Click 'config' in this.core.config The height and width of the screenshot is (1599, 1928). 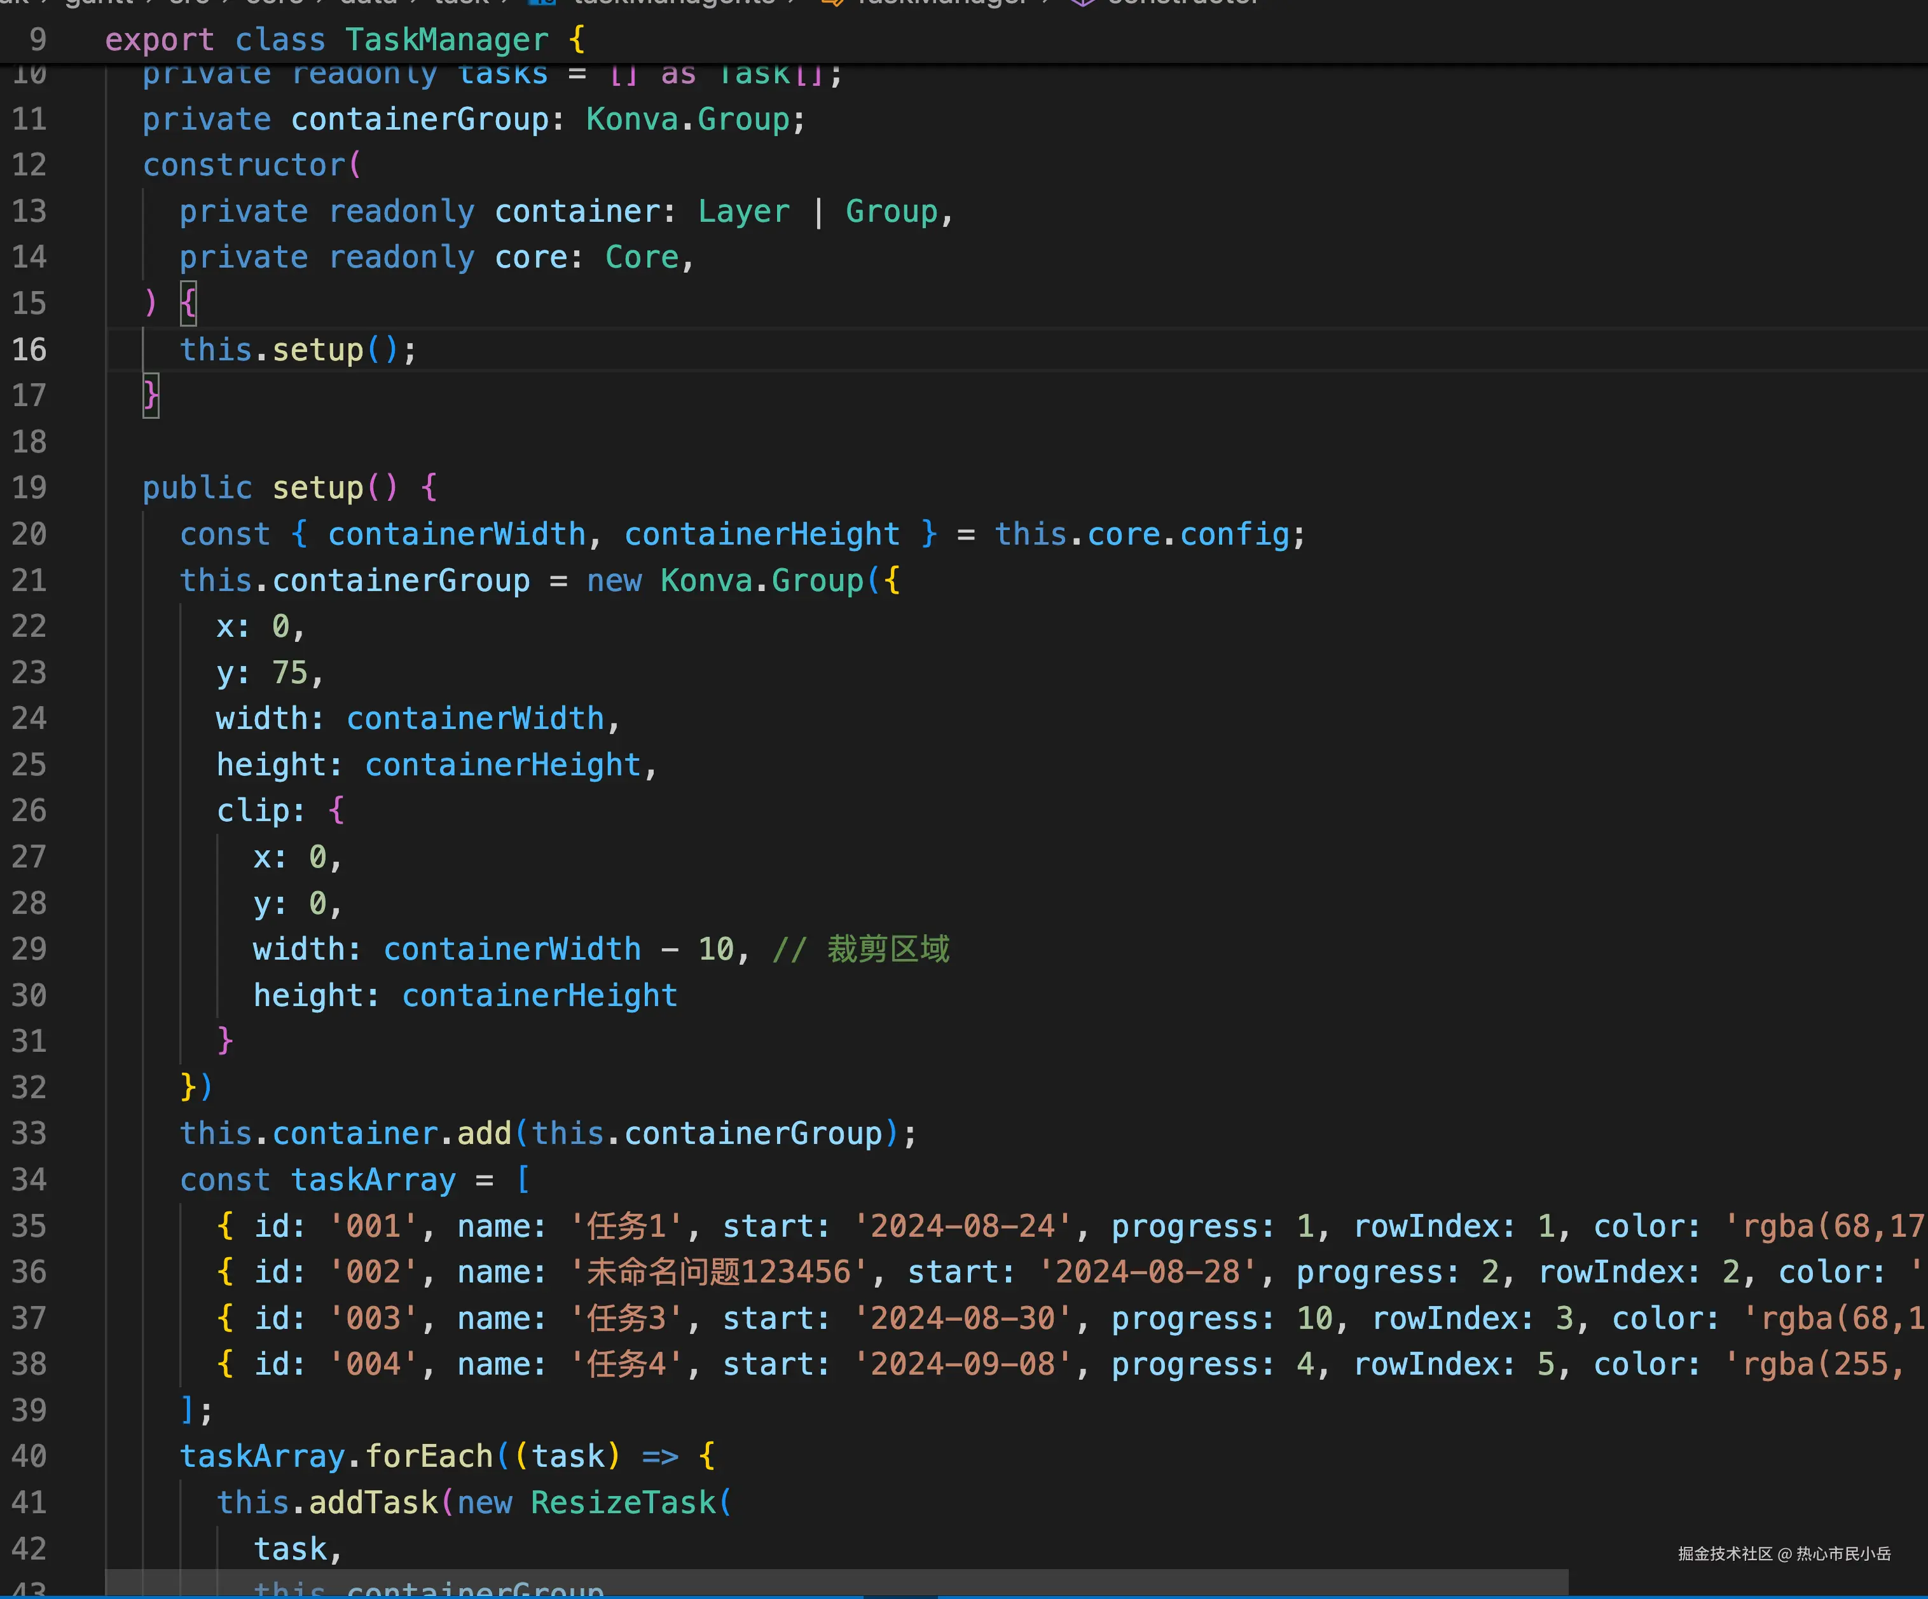1235,534
